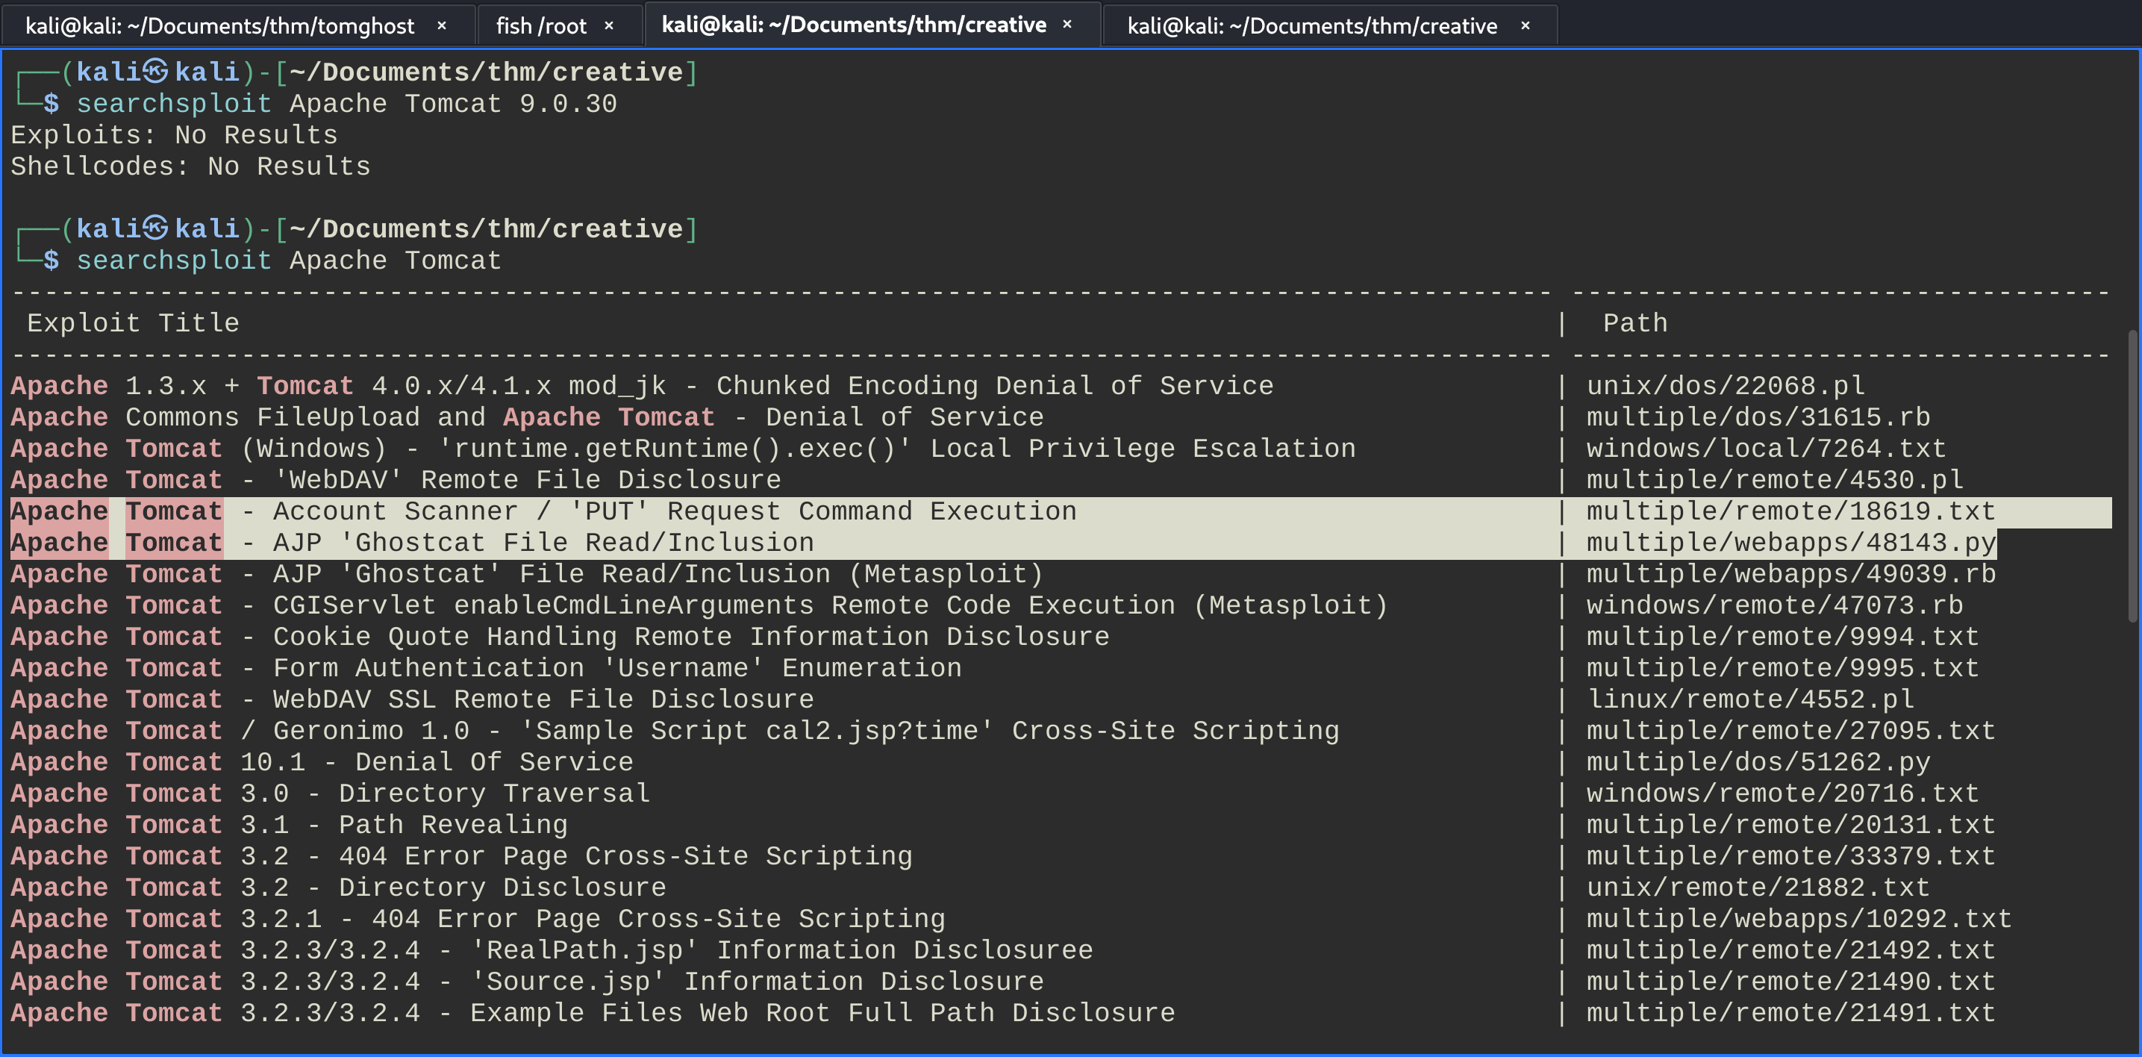
Task: Click path multiple/webapps/49039.rb
Action: click(1791, 574)
